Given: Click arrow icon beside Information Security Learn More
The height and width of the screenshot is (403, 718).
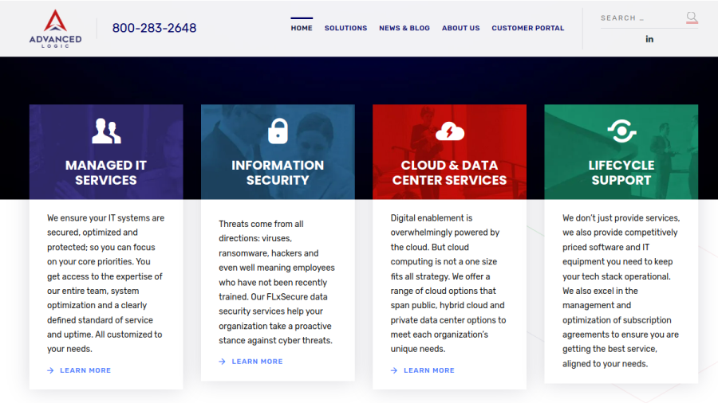Looking at the screenshot, I should (x=222, y=362).
